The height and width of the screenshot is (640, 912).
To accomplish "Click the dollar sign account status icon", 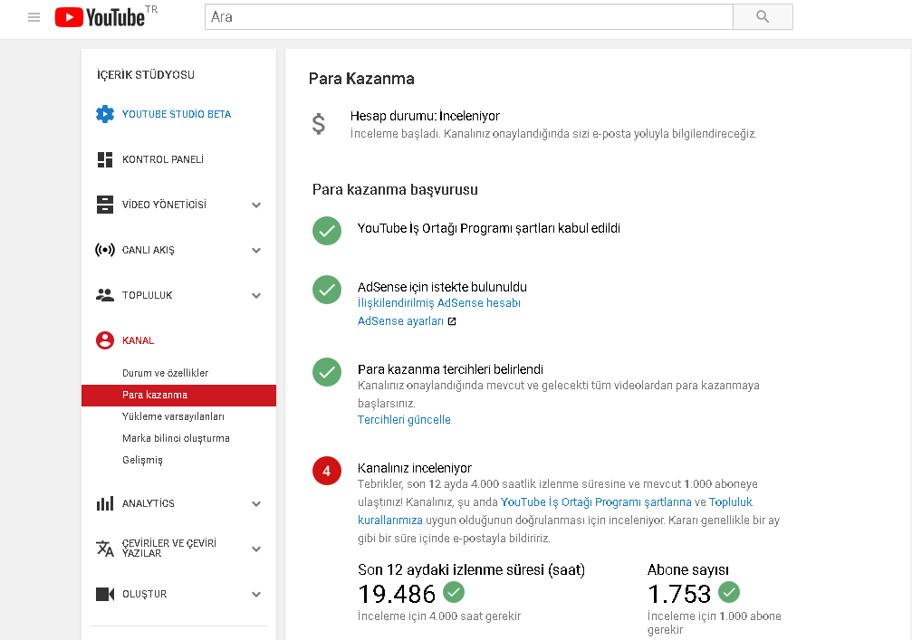I will [318, 124].
